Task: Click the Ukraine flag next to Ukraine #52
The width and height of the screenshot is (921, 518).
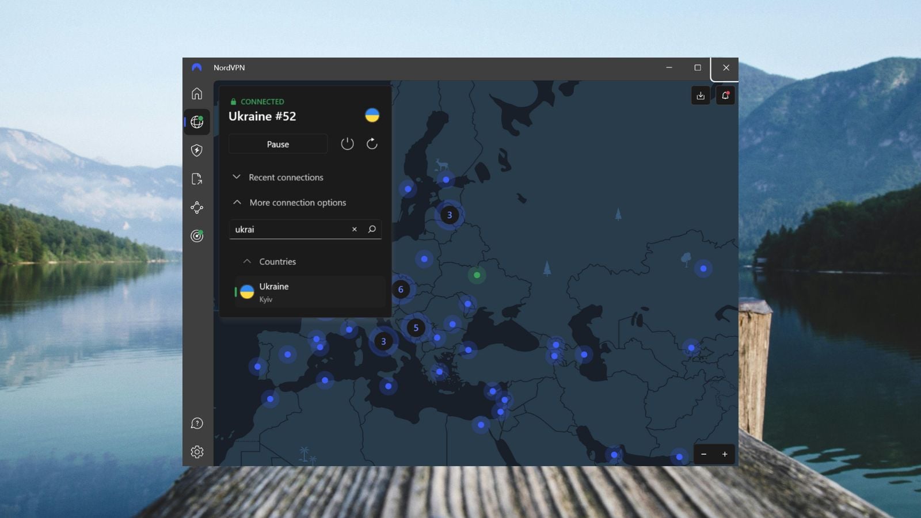Action: coord(372,115)
